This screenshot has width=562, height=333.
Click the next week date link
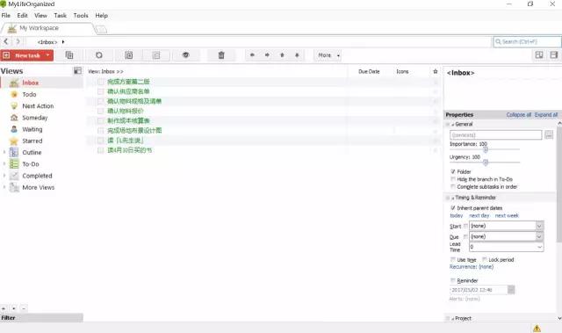tap(507, 215)
